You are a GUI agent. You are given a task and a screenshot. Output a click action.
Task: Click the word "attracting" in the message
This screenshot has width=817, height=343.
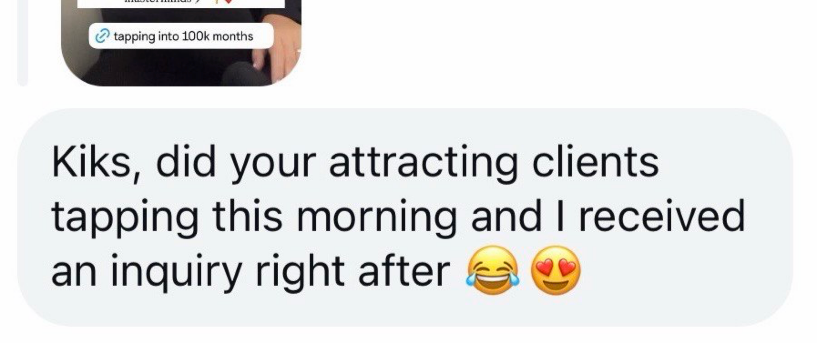point(423,164)
